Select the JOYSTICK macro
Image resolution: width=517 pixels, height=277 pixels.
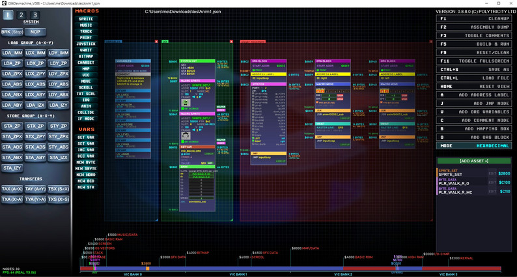pos(86,44)
